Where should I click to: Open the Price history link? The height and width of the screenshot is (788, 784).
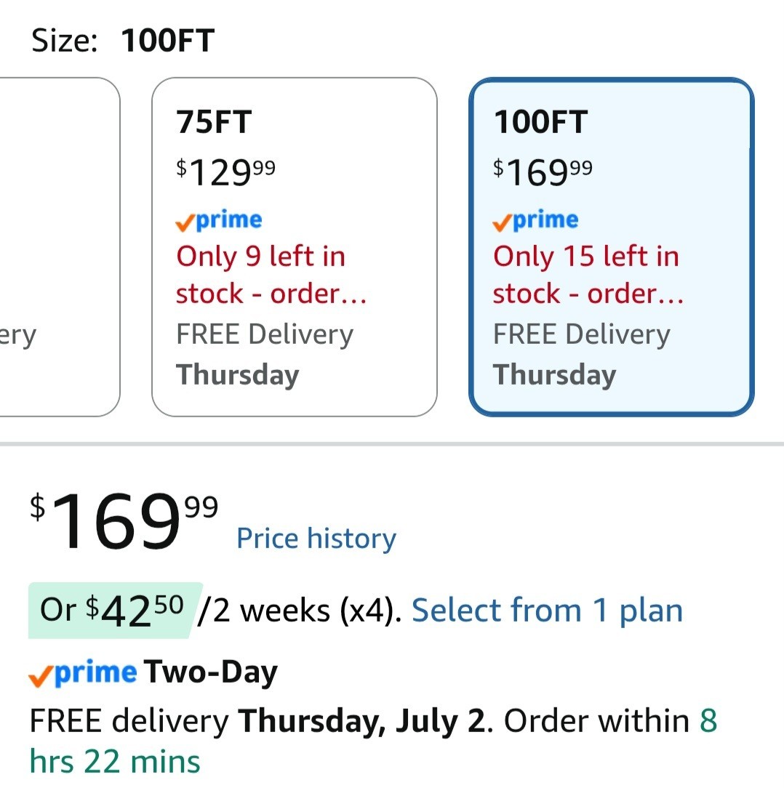(x=316, y=539)
